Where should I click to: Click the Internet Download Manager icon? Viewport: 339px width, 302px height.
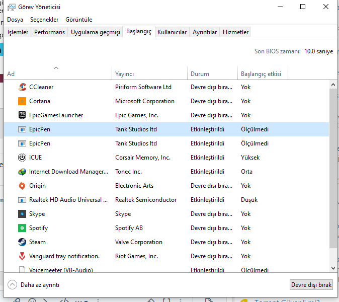[22, 172]
